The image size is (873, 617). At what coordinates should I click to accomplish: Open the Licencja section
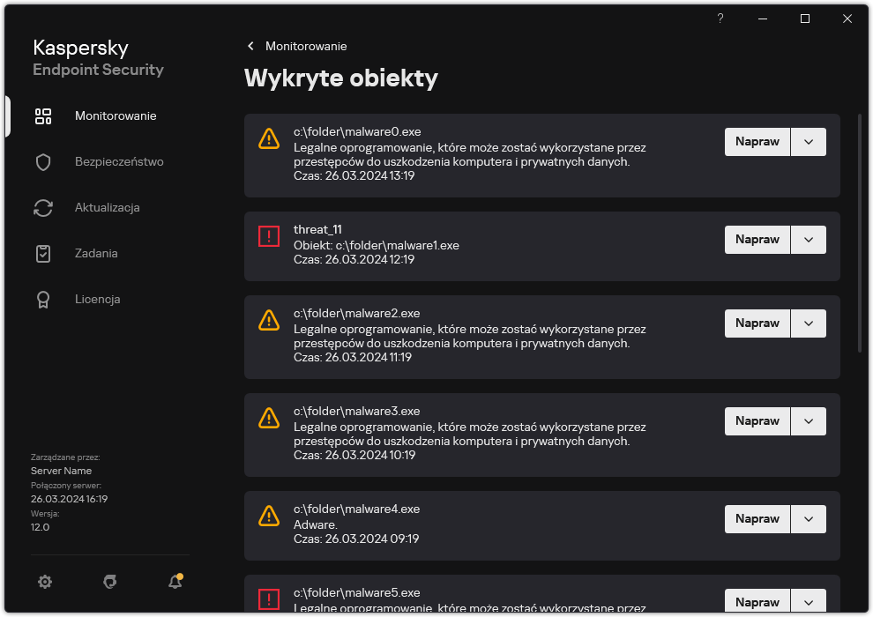(97, 299)
